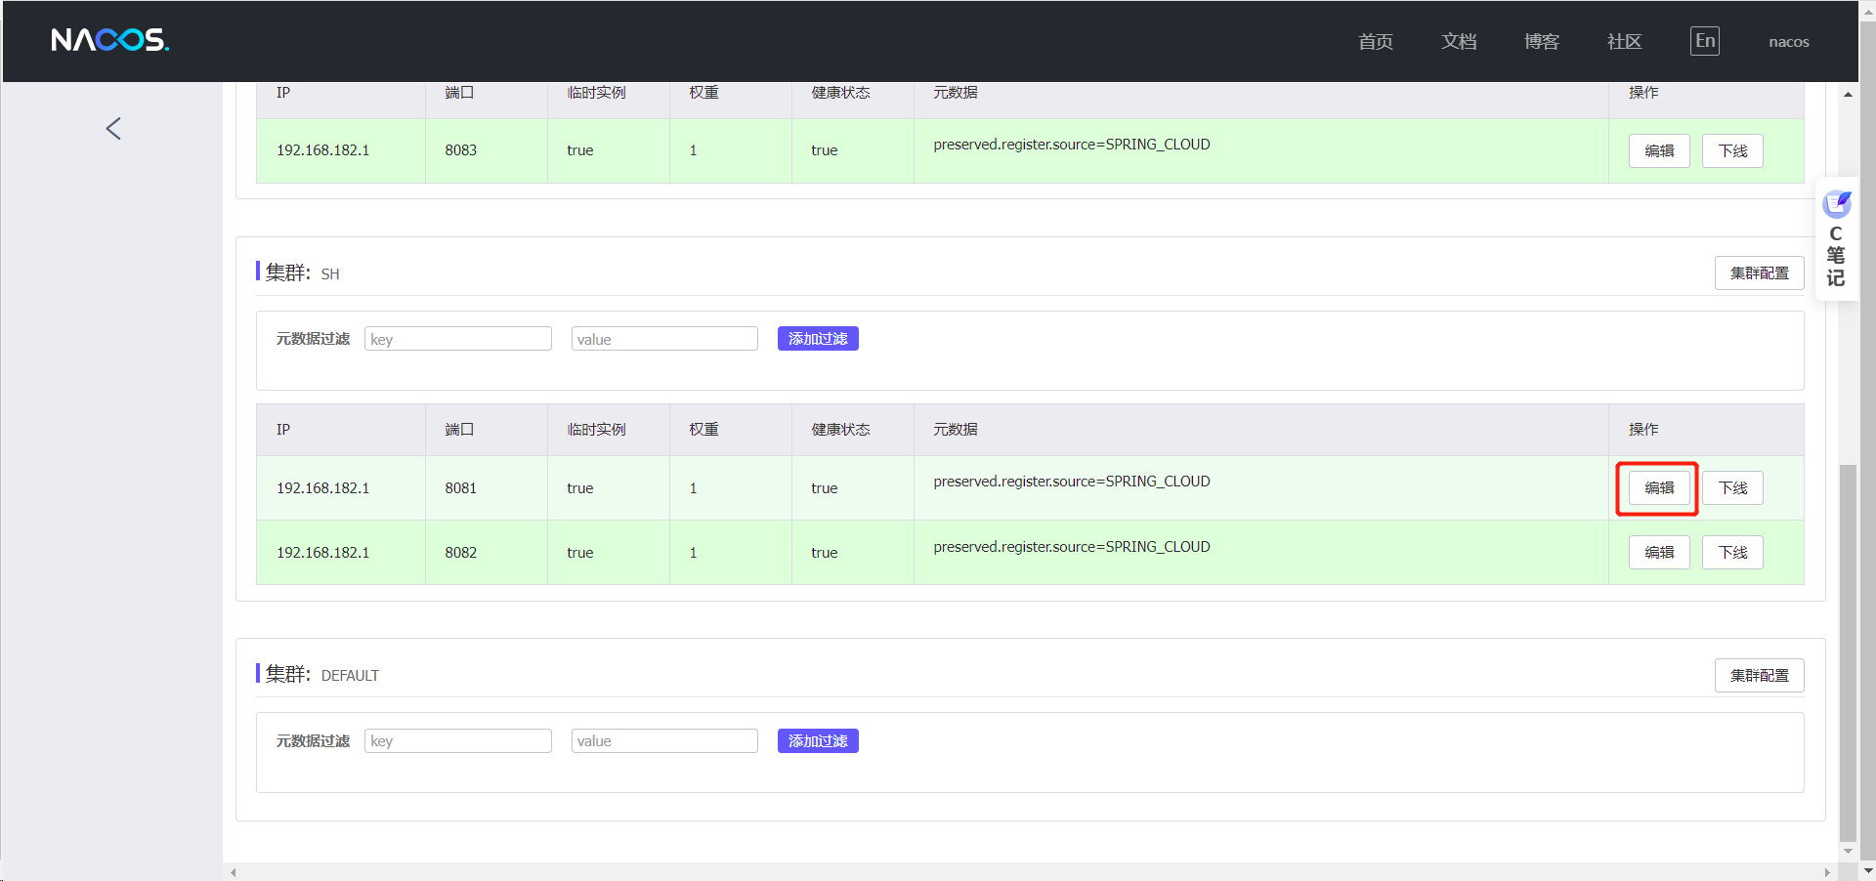Click the DEFAULT cluster name label
Image resolution: width=1876 pixels, height=881 pixels.
click(350, 676)
